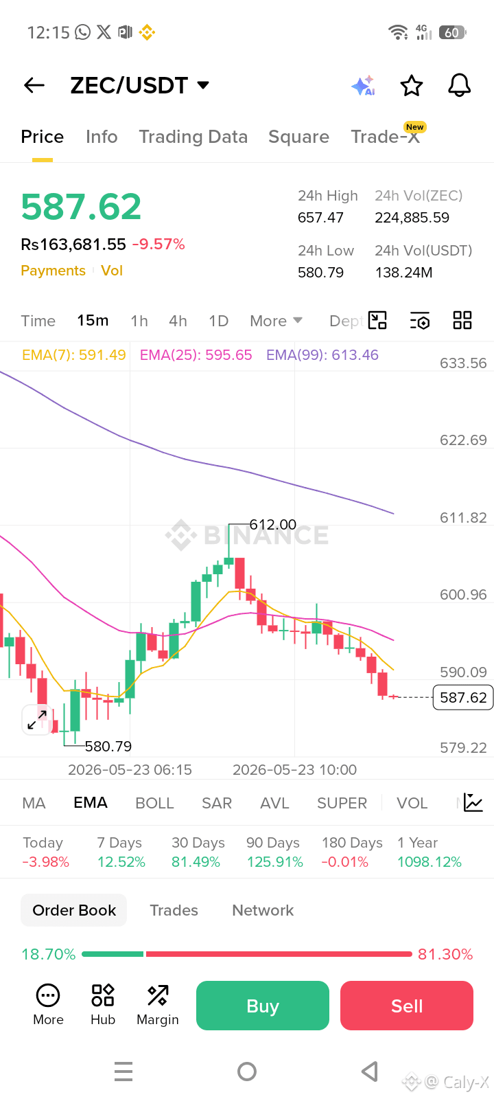Image resolution: width=494 pixels, height=1099 pixels.
Task: Tap the 90 Days 125.91% performance
Action: click(x=274, y=852)
